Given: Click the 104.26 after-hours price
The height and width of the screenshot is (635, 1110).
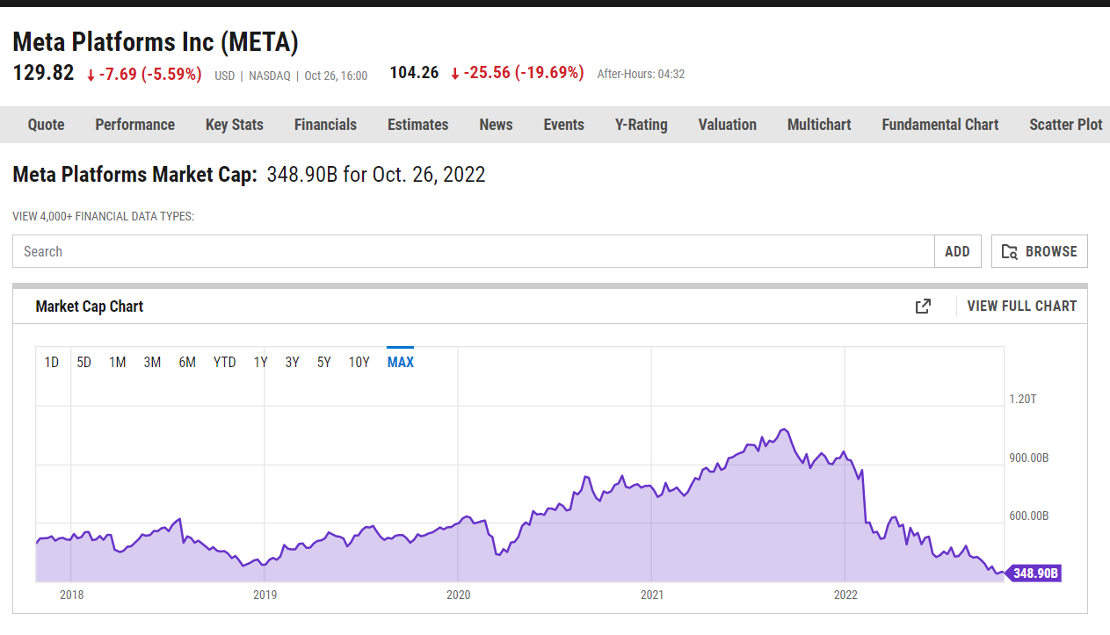Looking at the screenshot, I should (414, 73).
